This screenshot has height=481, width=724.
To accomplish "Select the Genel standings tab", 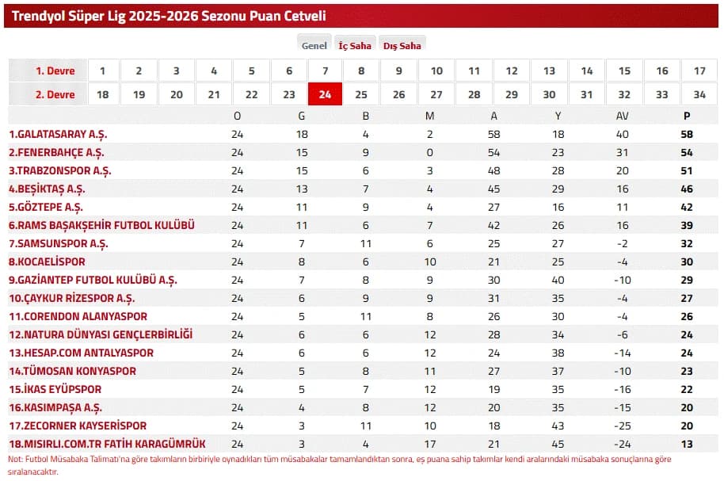I will [x=314, y=45].
